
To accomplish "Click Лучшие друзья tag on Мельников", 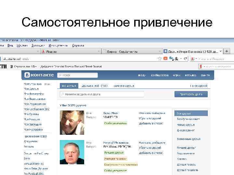I will [x=114, y=153].
